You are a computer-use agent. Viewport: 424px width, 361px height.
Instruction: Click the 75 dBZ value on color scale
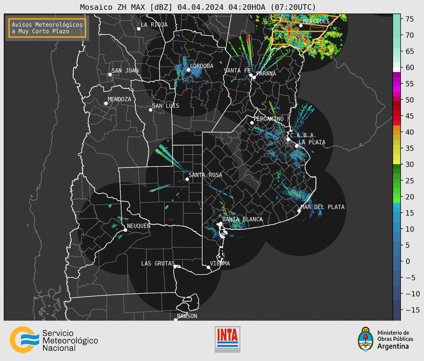pyautogui.click(x=409, y=19)
